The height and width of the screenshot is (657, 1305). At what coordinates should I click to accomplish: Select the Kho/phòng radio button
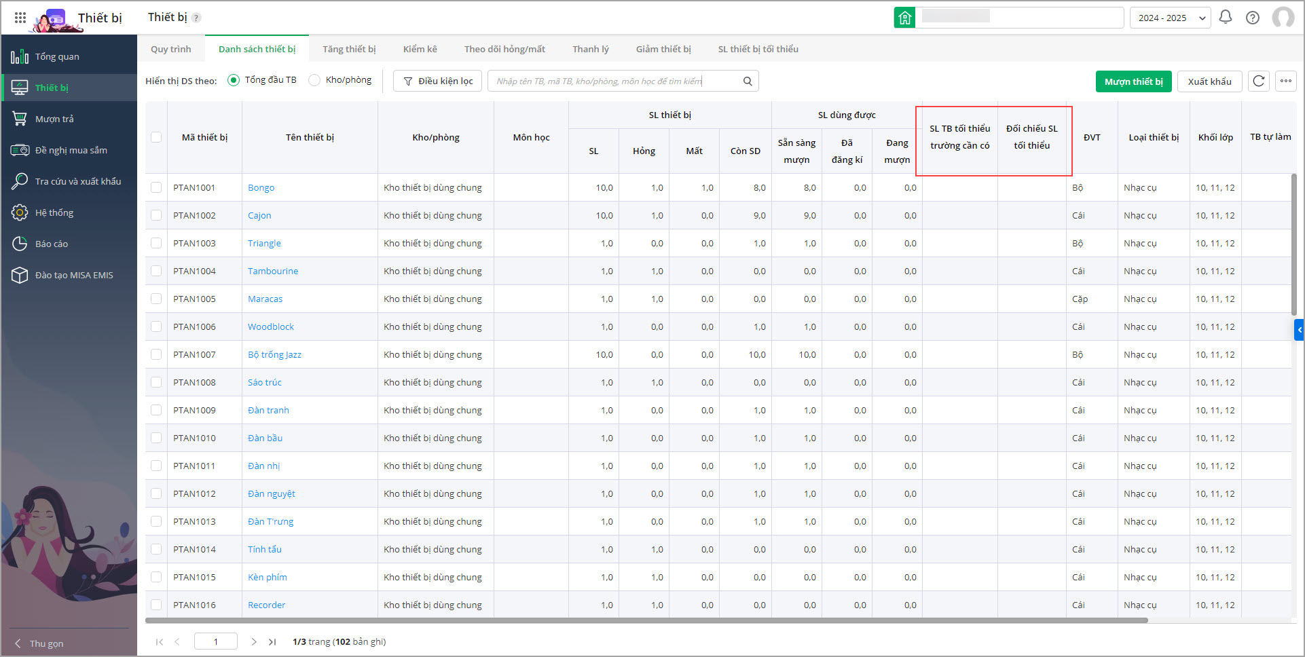(x=314, y=80)
